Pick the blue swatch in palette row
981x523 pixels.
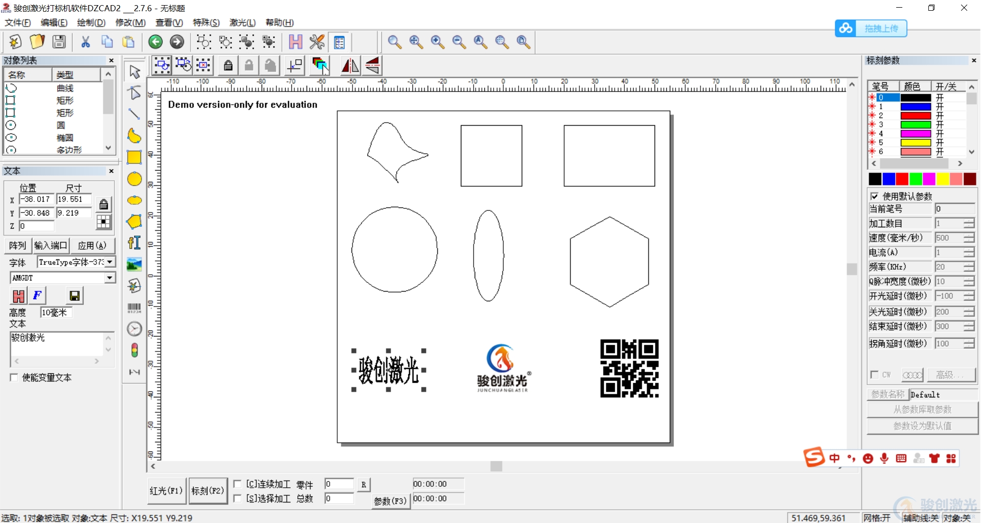[x=889, y=179]
